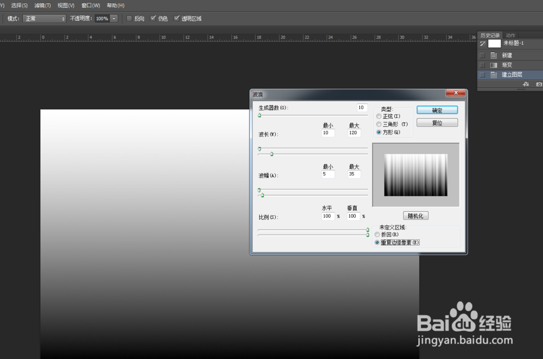Screen dimensions: 543x359
Task: Set history brush source box for 建立图层
Action: pyautogui.click(x=482, y=74)
